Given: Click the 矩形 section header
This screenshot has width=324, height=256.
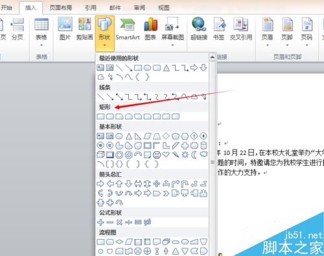Looking at the screenshot, I should [105, 107].
